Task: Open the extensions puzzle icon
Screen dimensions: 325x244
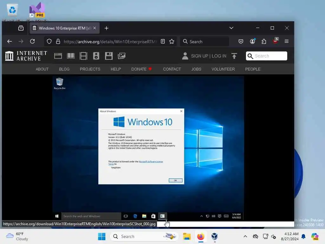Action: click(x=264, y=42)
